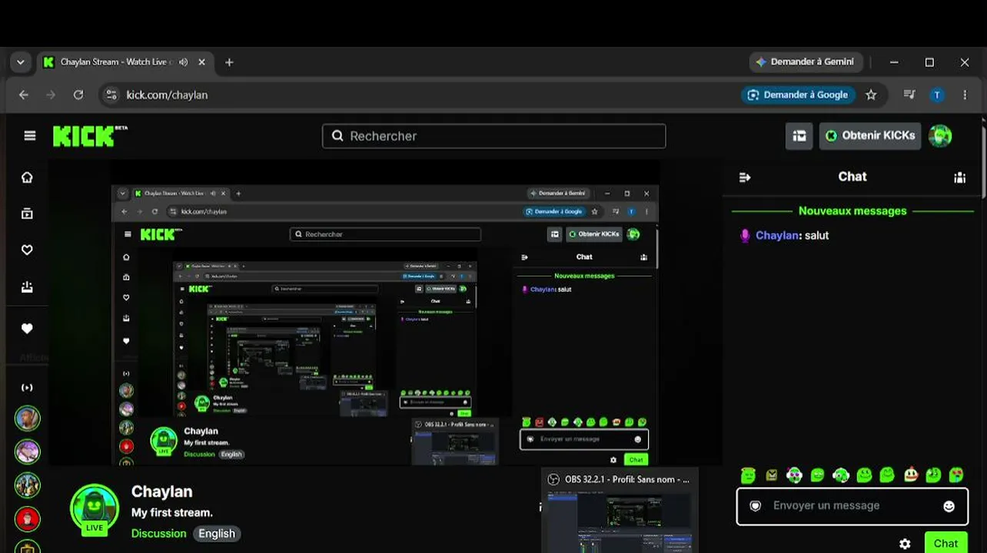Click the English language tag

tap(217, 534)
